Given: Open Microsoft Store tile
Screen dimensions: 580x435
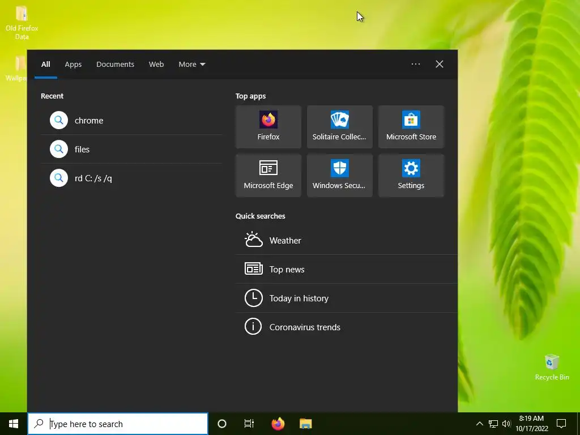Looking at the screenshot, I should point(411,127).
